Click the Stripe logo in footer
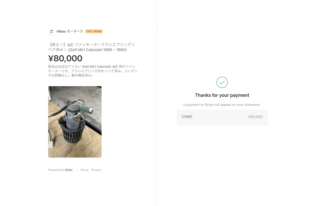This screenshot has width=315, height=206. click(69, 170)
